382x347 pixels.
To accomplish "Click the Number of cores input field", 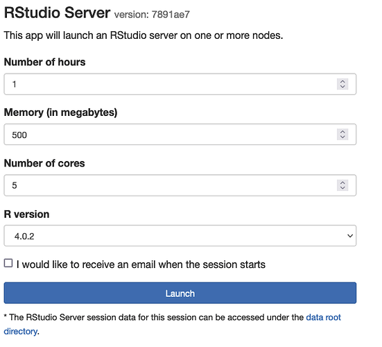I will tap(180, 185).
